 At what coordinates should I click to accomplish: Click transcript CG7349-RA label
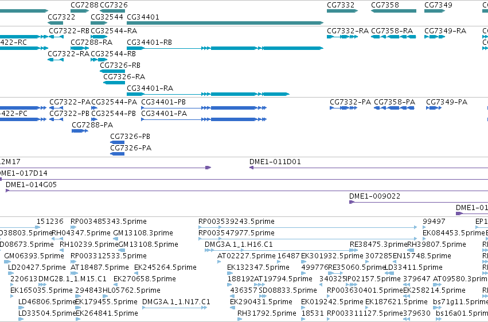pyautogui.click(x=446, y=30)
